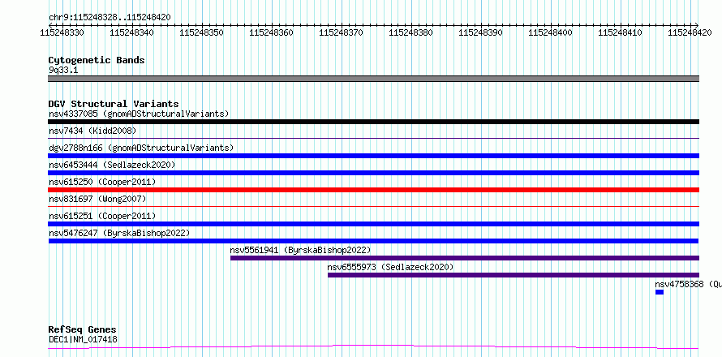Click the small blue nsv4758368 variant block

[660, 292]
